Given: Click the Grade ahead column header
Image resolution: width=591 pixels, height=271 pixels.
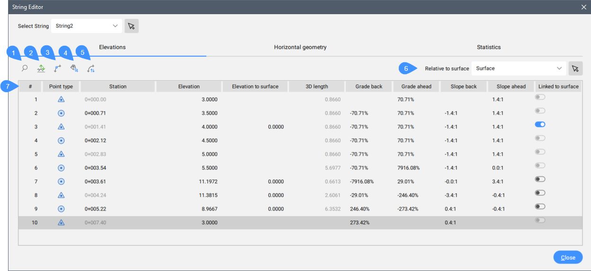Looking at the screenshot, I should click(416, 86).
